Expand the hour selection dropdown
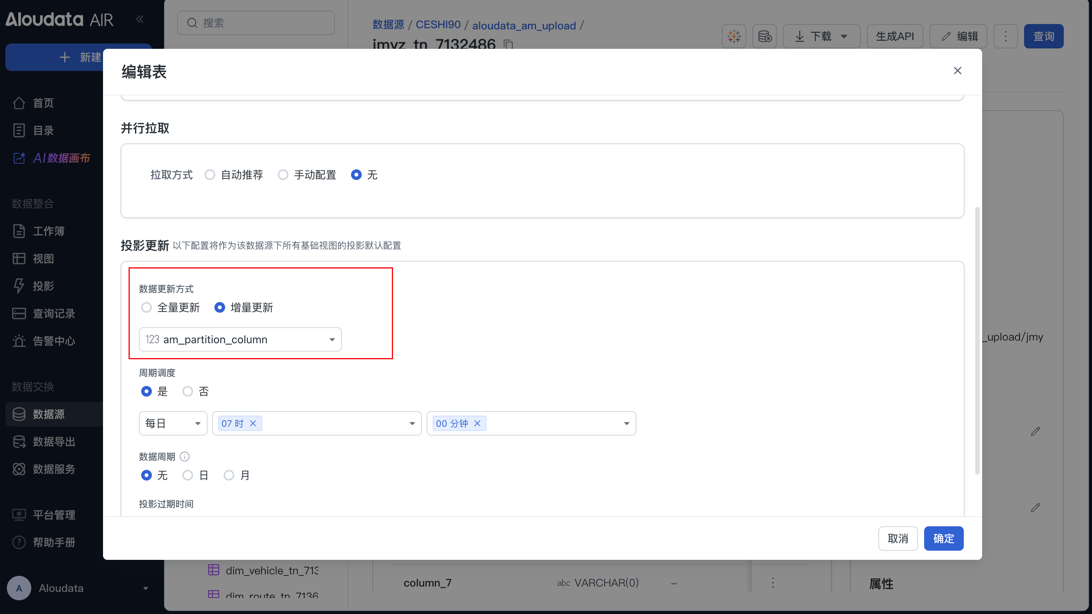 tap(412, 423)
